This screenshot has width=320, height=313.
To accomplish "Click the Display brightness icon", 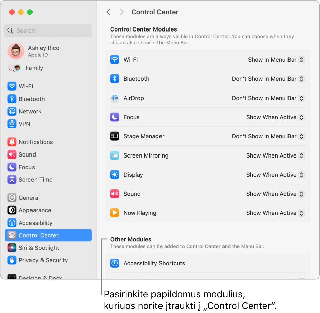I will click(115, 175).
